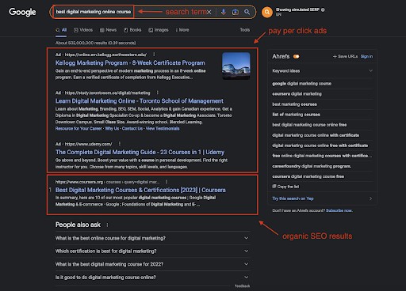Open the three-dot menu beside Udemy ad URL
The height and width of the screenshot is (291, 406).
tap(120, 144)
